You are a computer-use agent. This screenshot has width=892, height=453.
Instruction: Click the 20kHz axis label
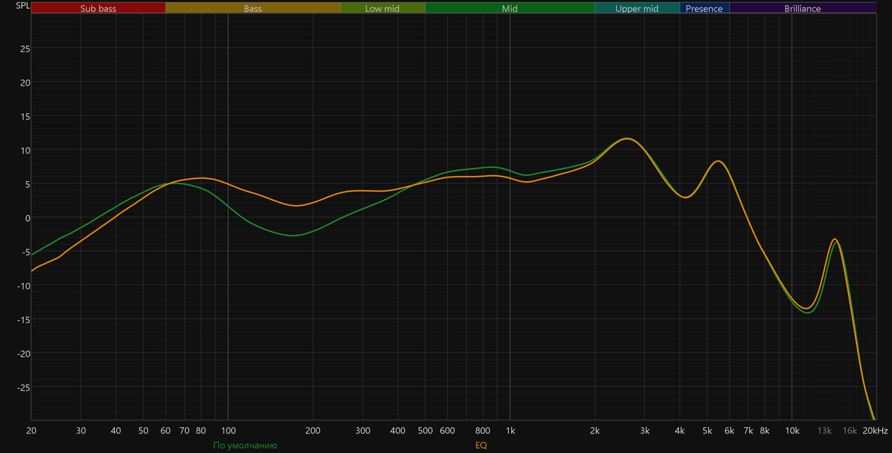875,431
